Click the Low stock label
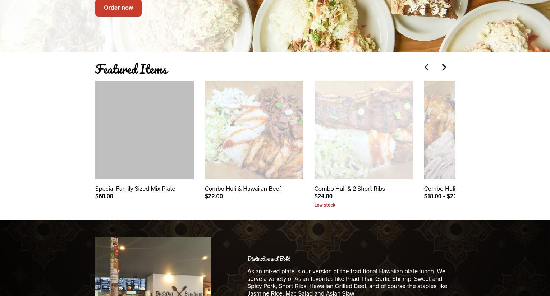 [x=325, y=205]
